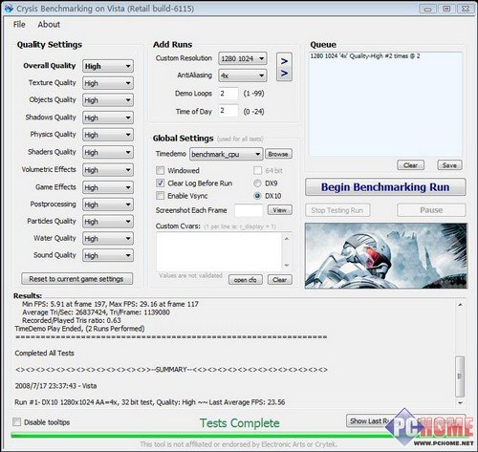
Task: Open the Particles Quality dropdown
Action: coord(108,222)
